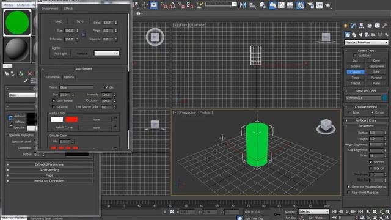Expand the Extended Parameters rollout
This screenshot has height=220, width=391.
pos(49,164)
